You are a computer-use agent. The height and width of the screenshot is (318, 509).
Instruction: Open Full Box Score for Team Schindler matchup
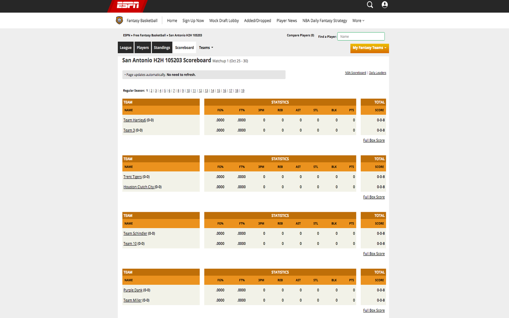374,254
